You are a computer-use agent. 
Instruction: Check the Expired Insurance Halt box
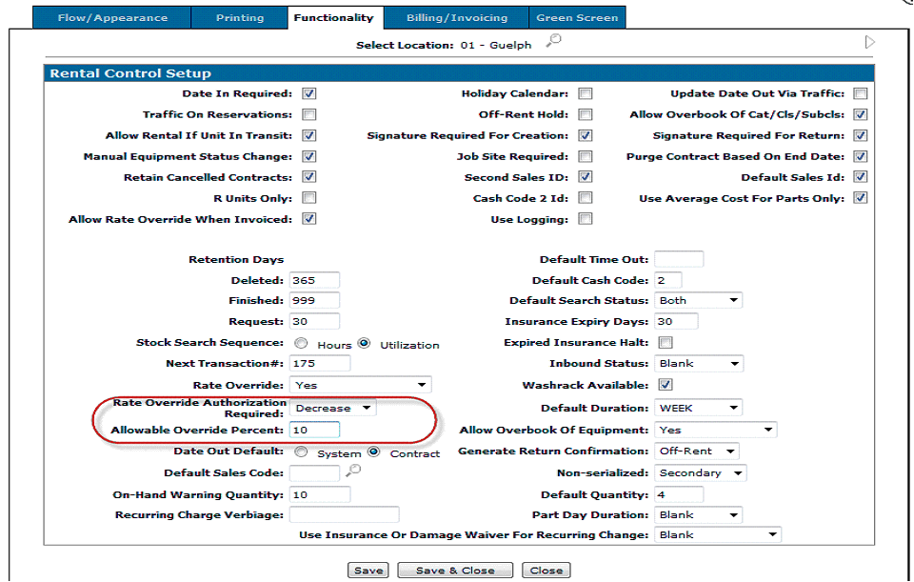tap(666, 343)
